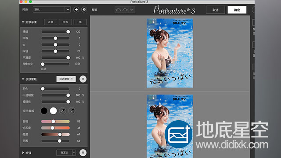The width and height of the screenshot is (281, 158).
Task: Click the redo arrow icon
Action: (125, 10)
